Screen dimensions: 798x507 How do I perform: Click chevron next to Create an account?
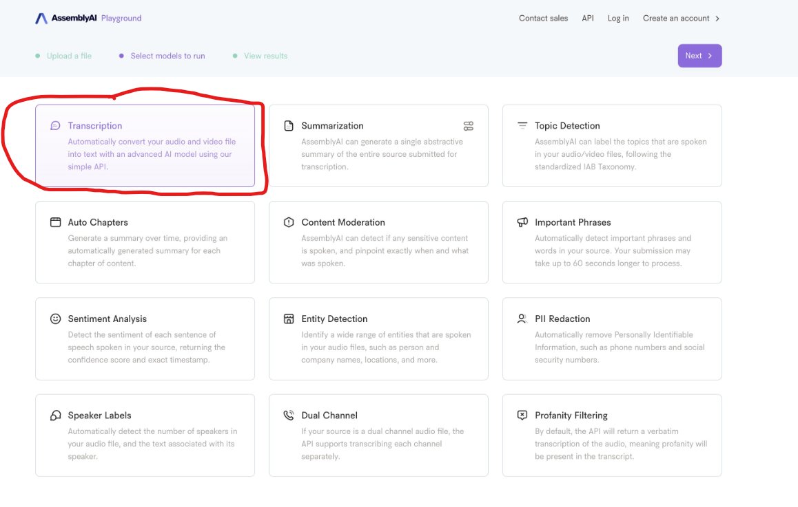[717, 19]
